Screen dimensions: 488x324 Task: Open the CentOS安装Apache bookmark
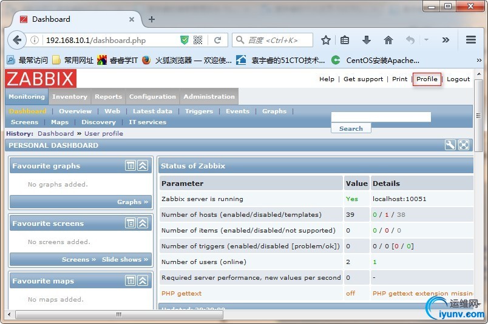tap(375, 61)
